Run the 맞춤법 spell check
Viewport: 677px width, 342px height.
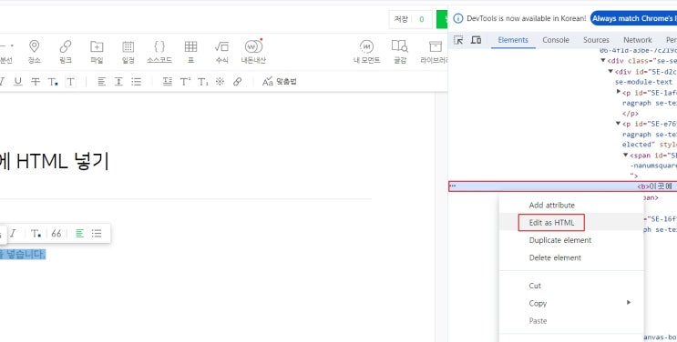[280, 82]
